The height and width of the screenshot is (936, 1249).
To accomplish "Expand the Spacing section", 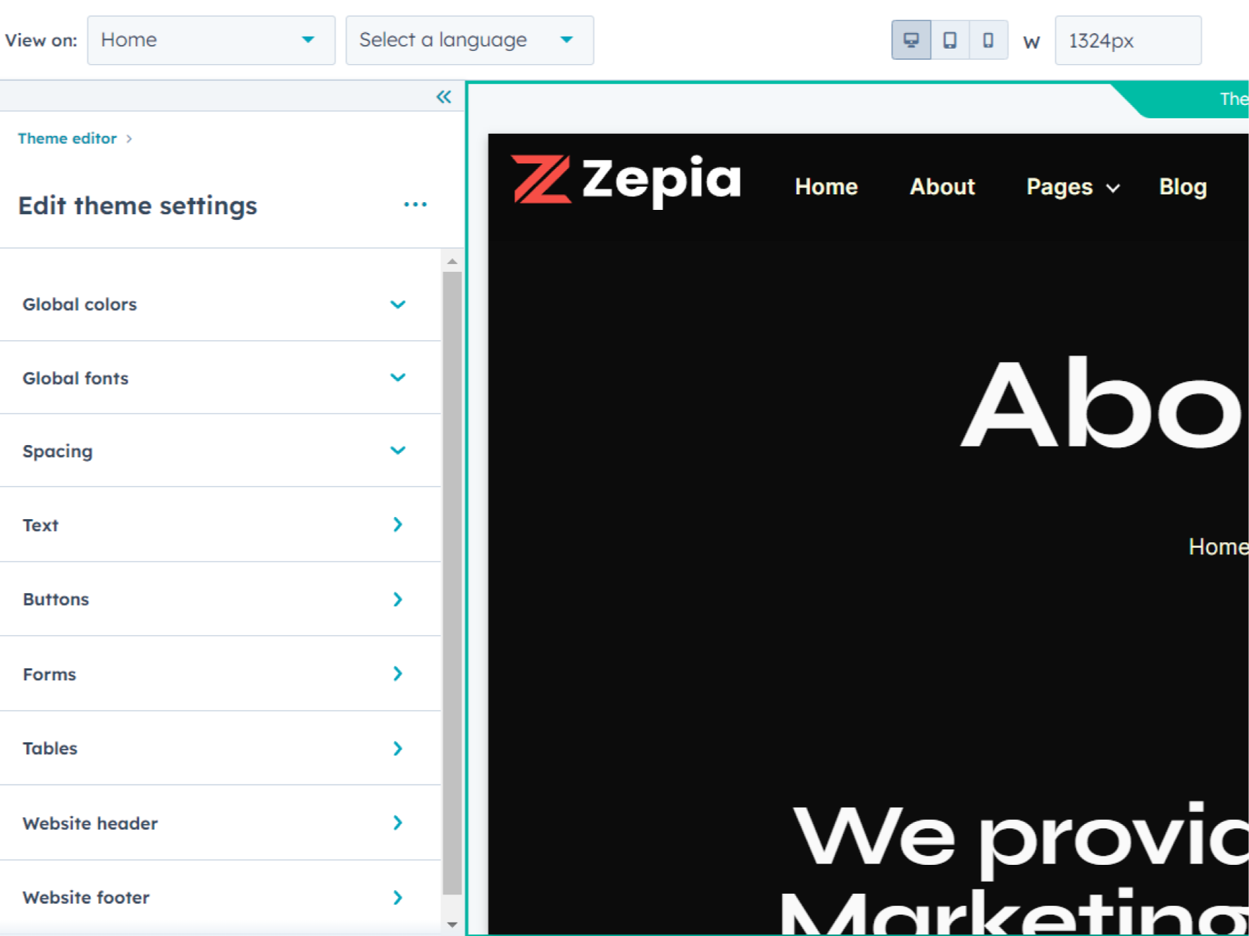I will click(x=397, y=451).
